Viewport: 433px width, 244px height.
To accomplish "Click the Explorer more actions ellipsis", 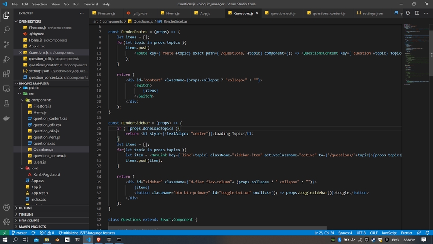I will 82,13.
